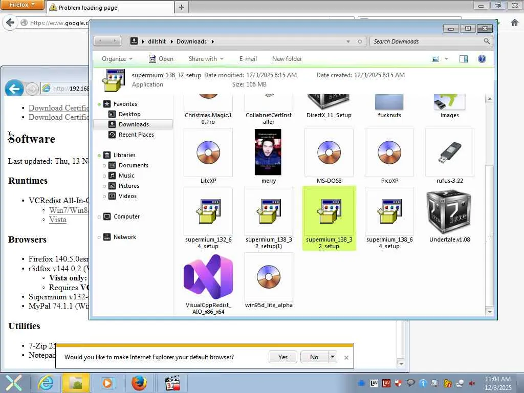Select the merry video thumbnail
Viewport: 524px width, 393px height.
click(268, 157)
